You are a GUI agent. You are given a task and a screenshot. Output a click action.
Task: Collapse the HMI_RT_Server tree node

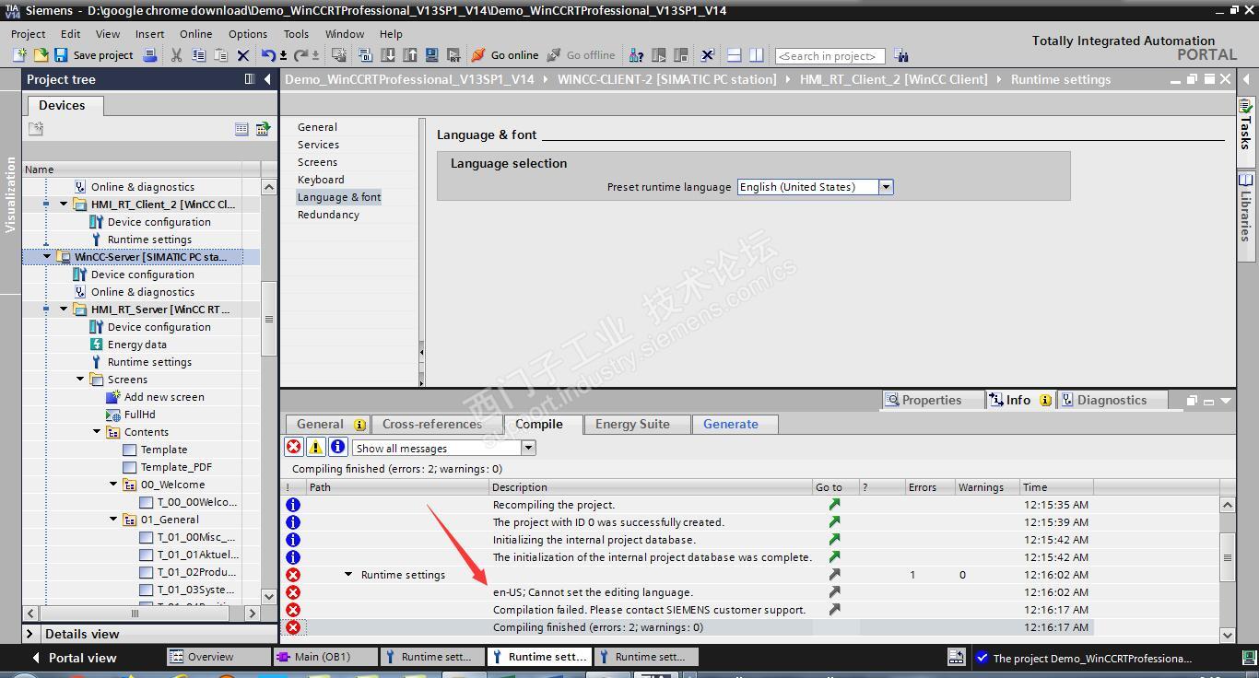[x=64, y=310]
